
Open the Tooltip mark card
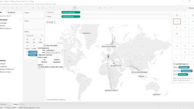34,47
